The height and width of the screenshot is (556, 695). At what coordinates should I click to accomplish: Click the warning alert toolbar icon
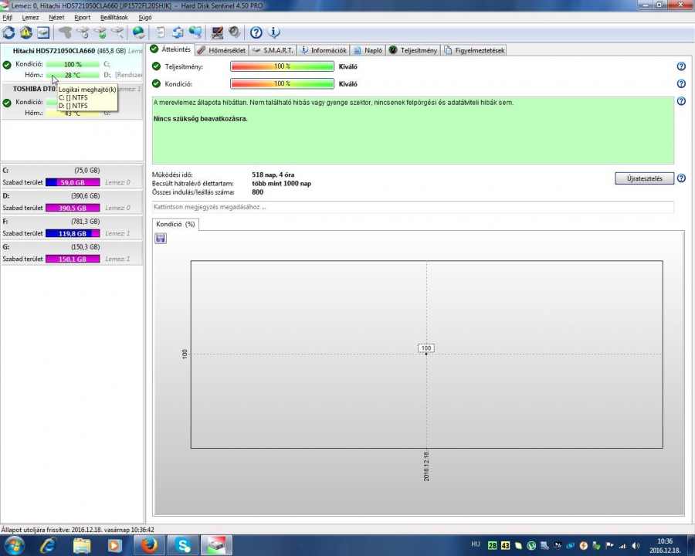pyautogui.click(x=26, y=32)
